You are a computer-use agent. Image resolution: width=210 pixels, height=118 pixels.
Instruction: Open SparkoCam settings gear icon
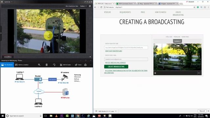coord(90,6)
